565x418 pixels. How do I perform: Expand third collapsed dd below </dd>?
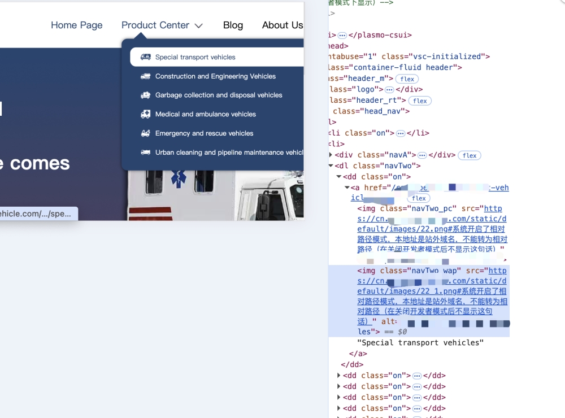338,397
